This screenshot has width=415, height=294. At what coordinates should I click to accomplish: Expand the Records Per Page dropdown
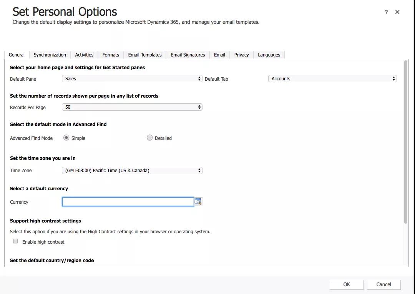132,107
